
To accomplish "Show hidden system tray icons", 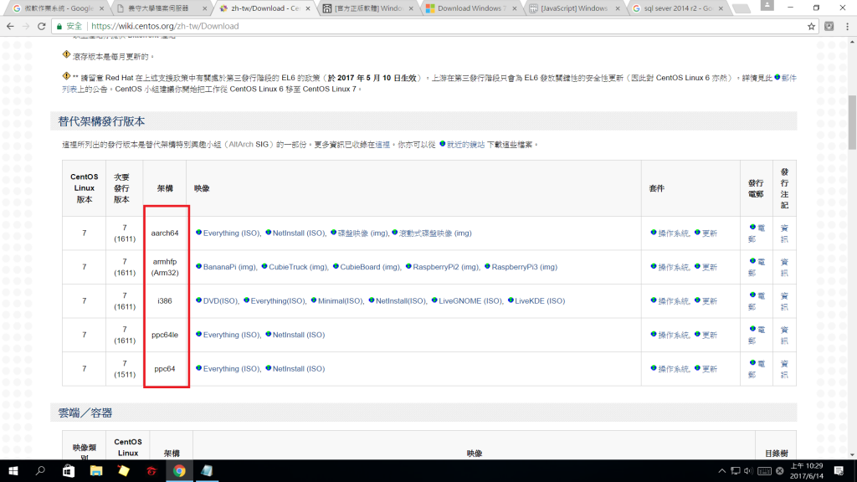I will tap(722, 470).
